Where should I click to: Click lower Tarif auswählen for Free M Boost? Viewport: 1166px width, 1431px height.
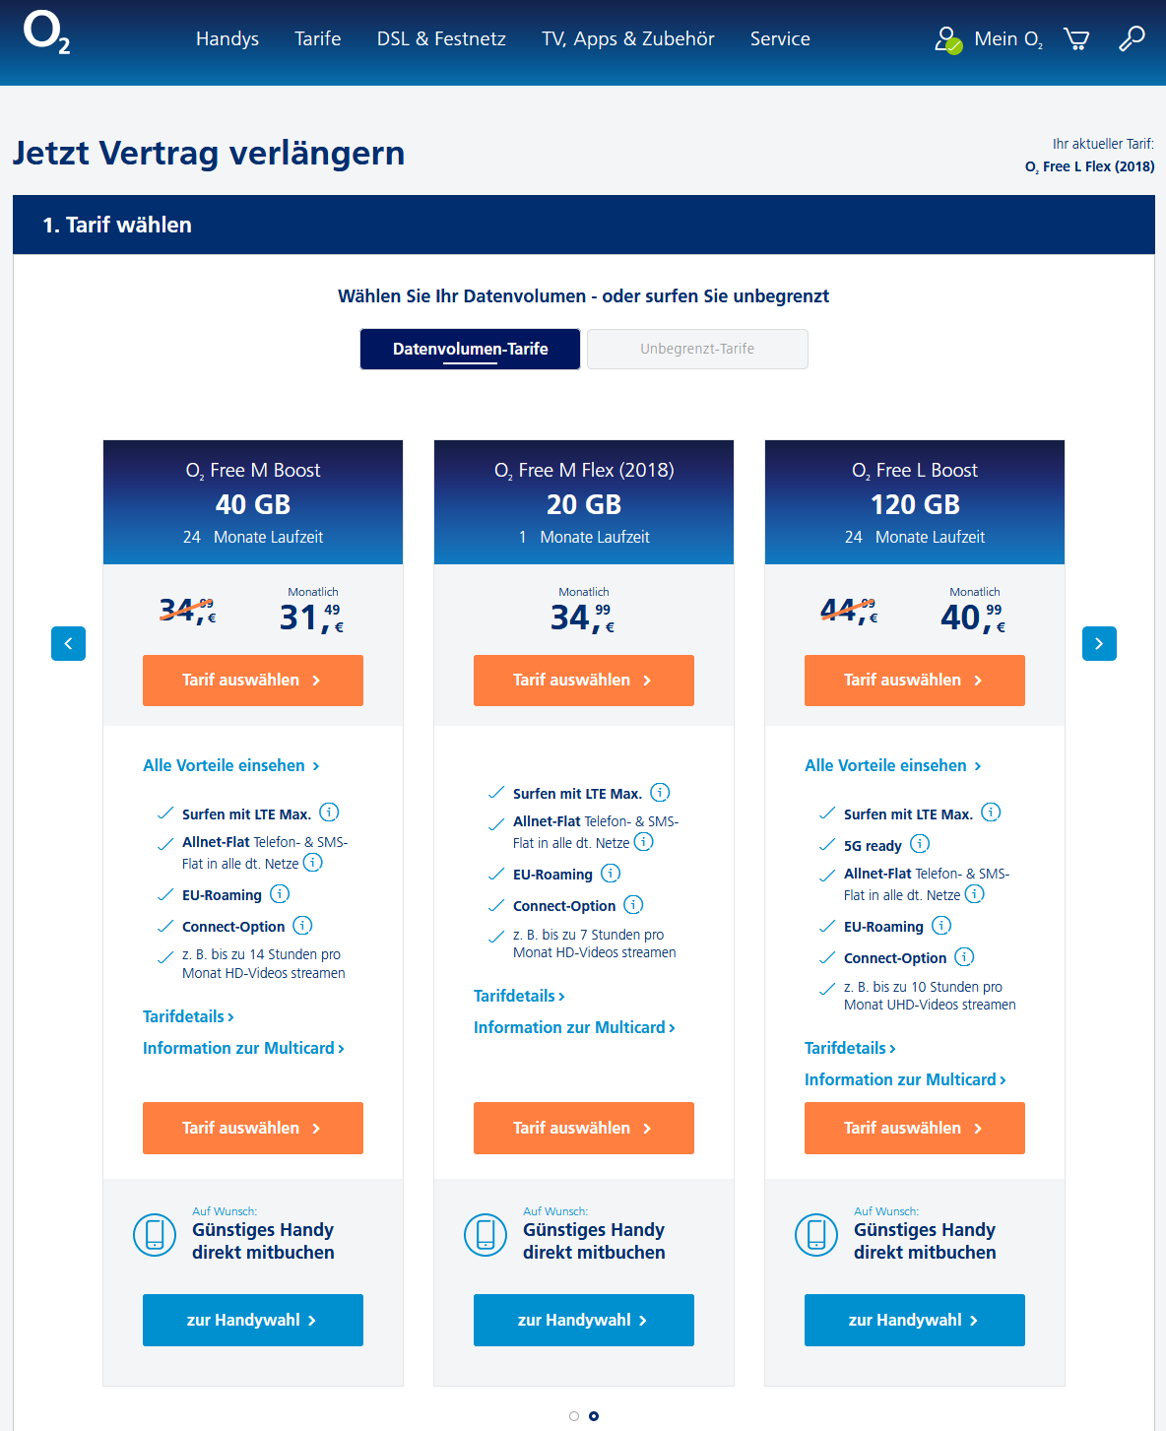coord(253,1128)
